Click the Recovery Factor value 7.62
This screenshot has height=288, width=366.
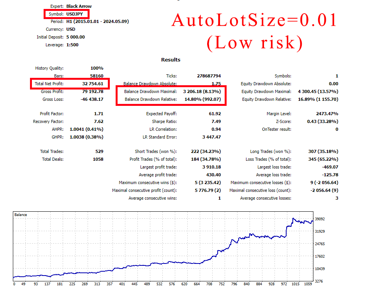click(x=99, y=121)
